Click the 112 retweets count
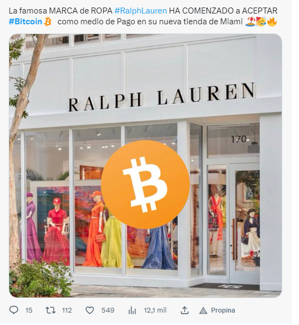The height and width of the screenshot is (325, 299). tap(67, 310)
